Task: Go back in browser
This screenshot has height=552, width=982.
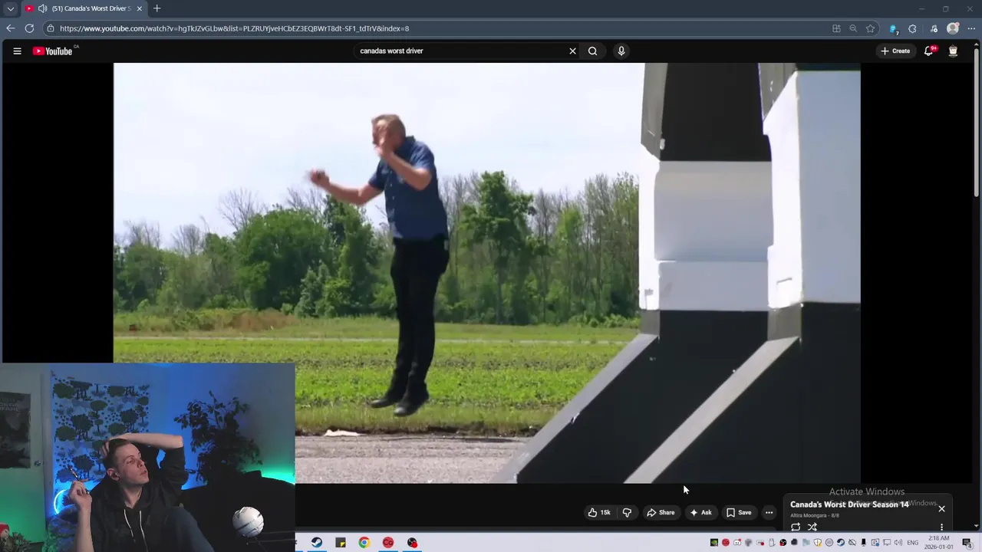Action: (10, 28)
